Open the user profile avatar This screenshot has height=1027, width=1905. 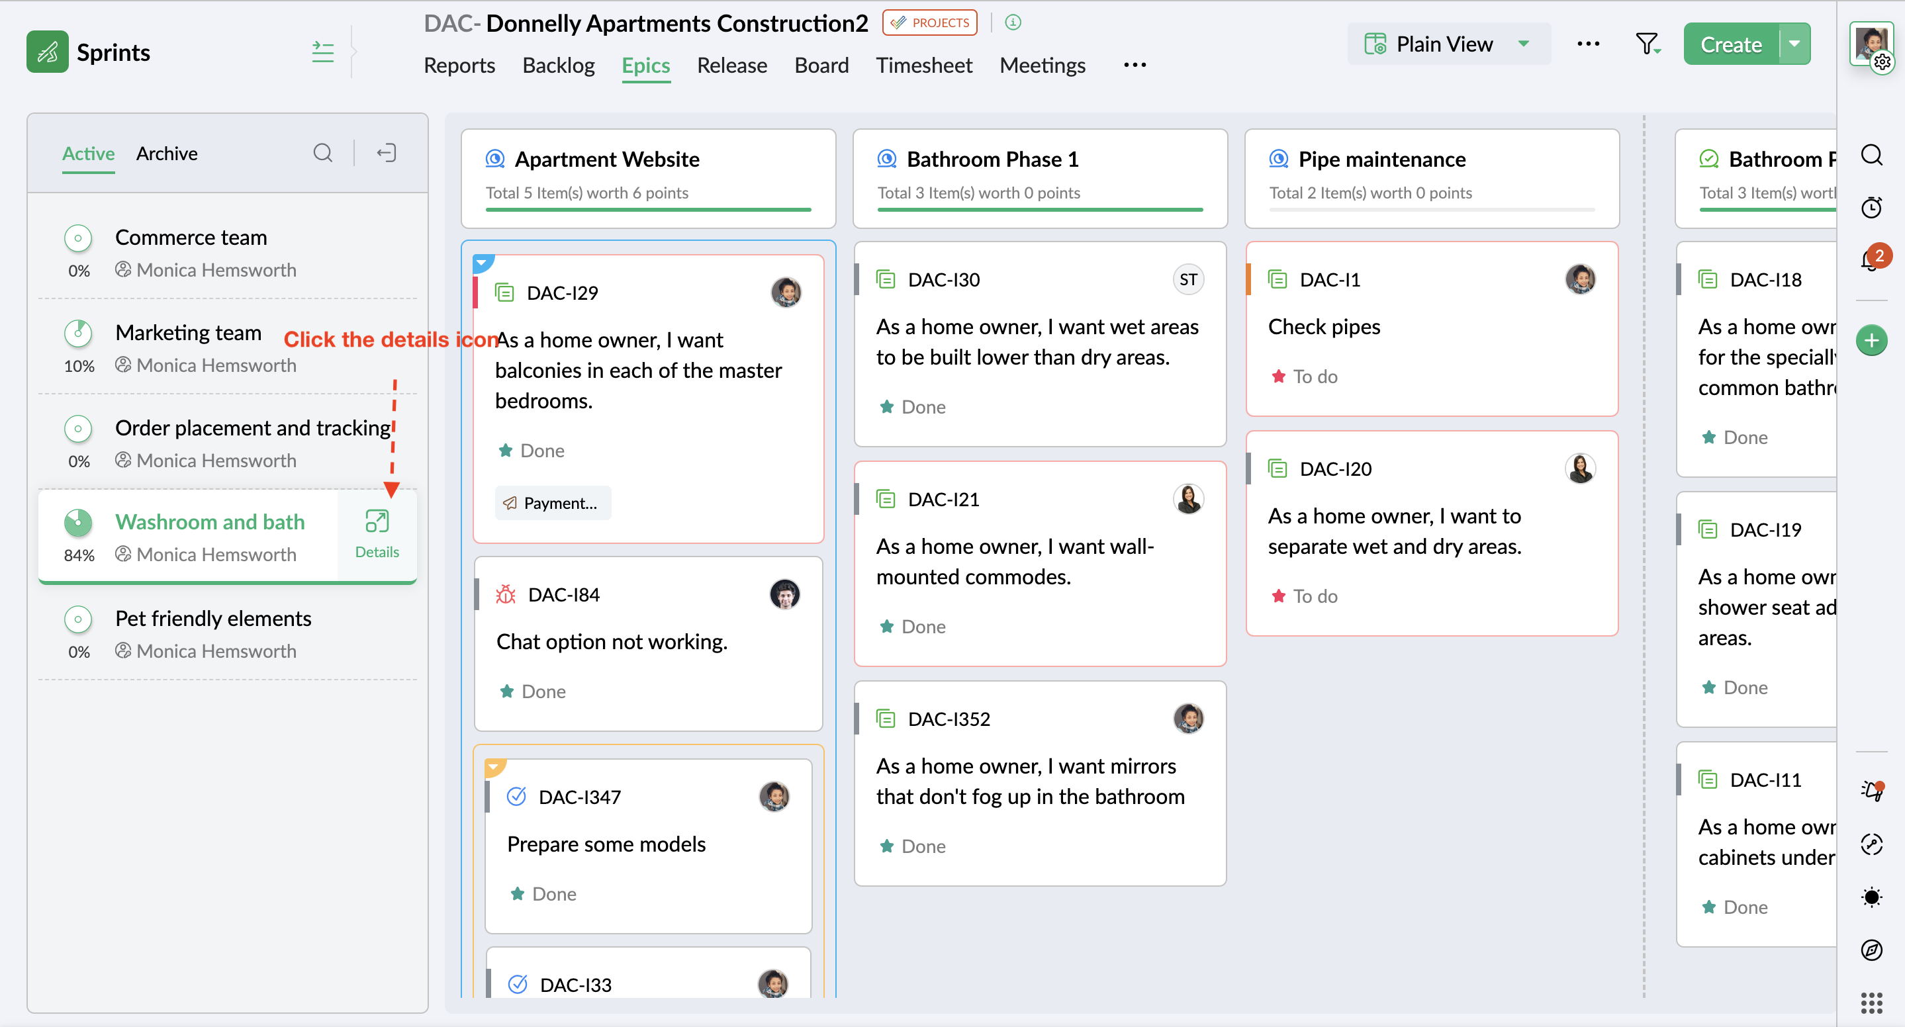click(1871, 44)
